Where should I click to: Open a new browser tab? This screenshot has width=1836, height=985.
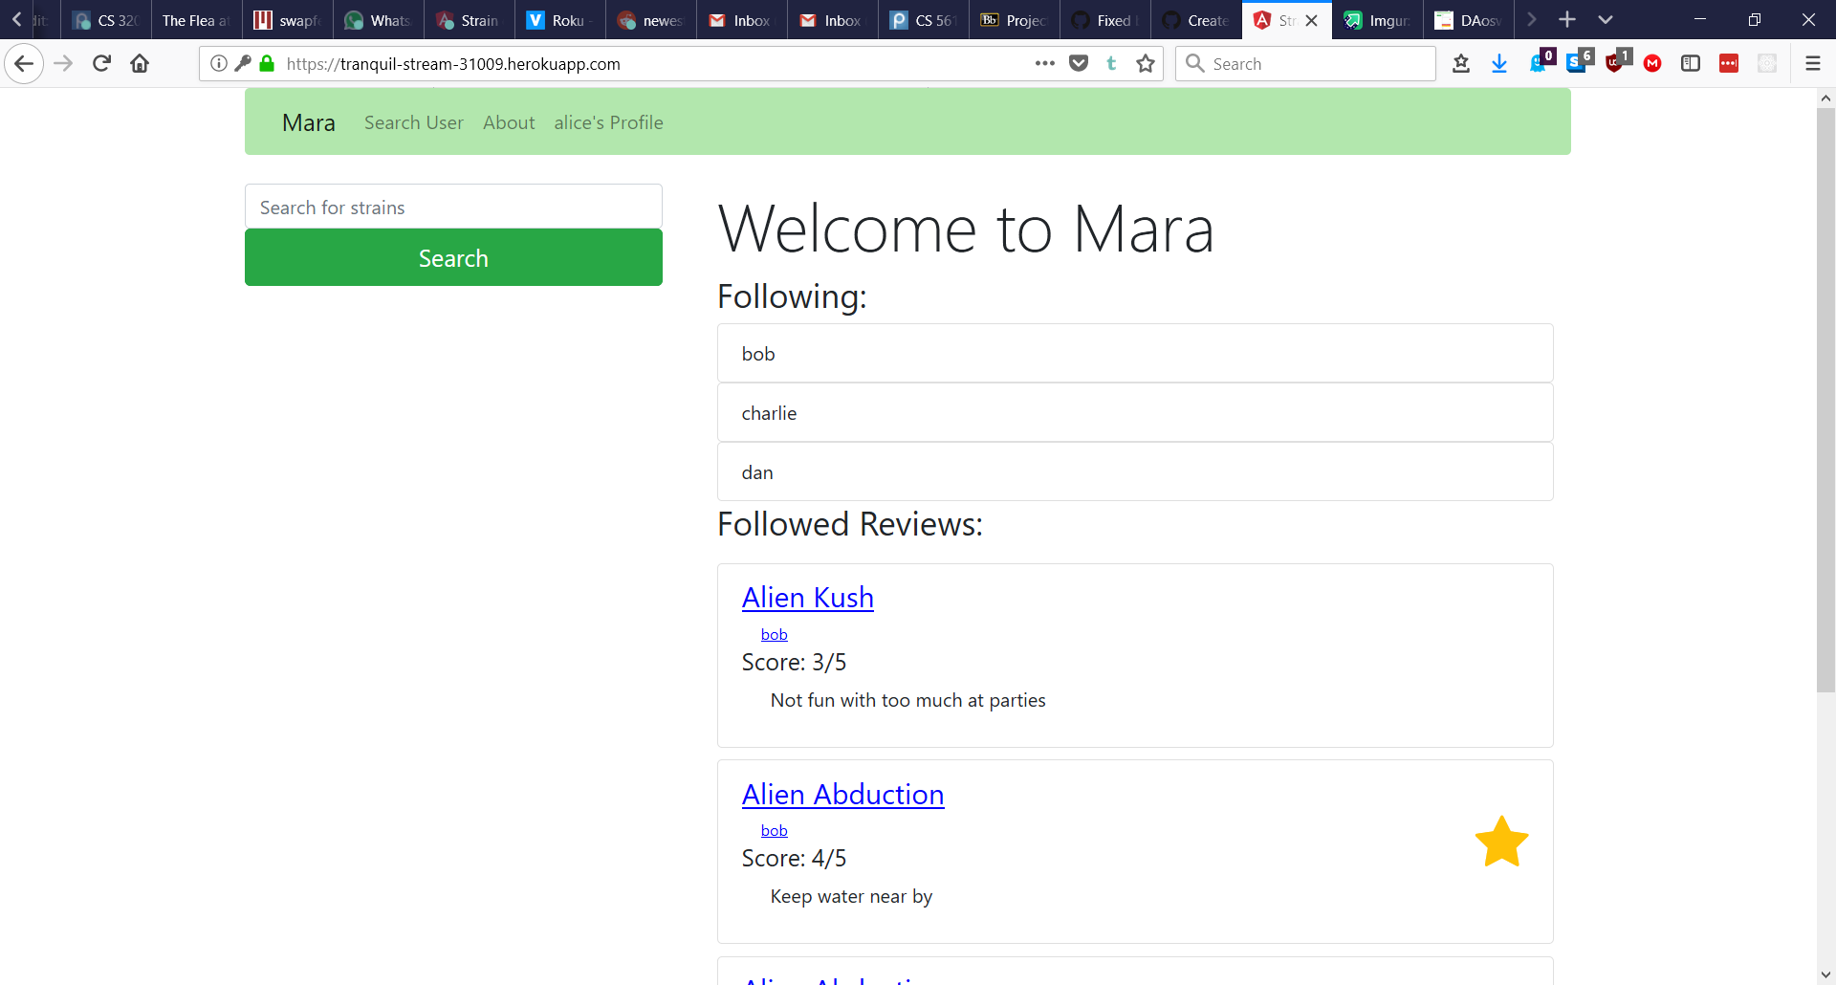click(x=1566, y=20)
